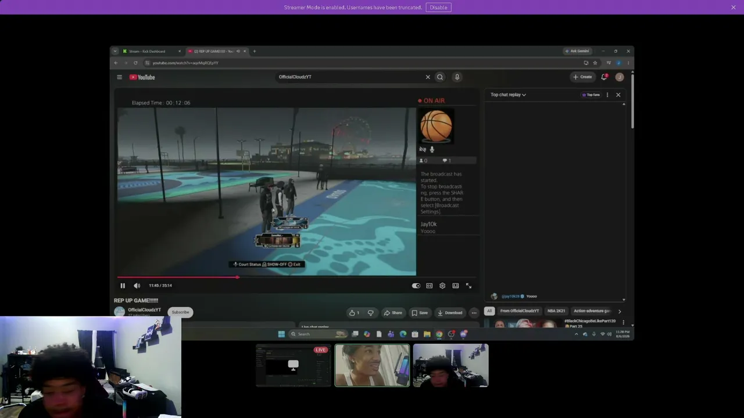Close the chat replay panel
Screen dimensions: 744x418
coord(618,95)
